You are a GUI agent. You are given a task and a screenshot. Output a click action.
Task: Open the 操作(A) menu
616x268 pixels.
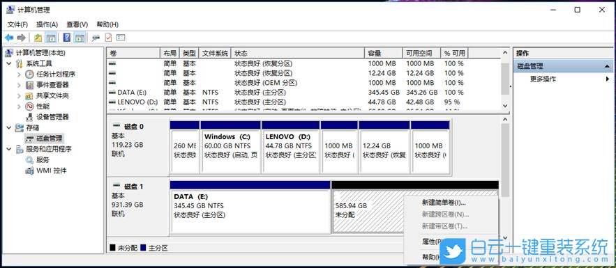(47, 24)
